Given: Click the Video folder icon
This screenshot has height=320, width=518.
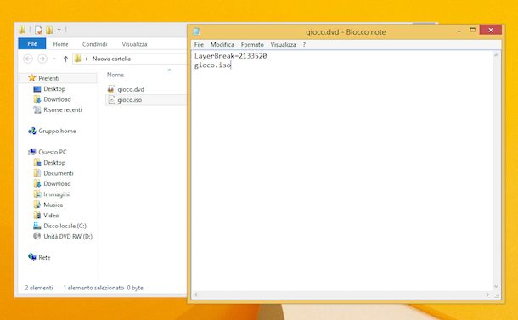Looking at the screenshot, I should click(37, 216).
